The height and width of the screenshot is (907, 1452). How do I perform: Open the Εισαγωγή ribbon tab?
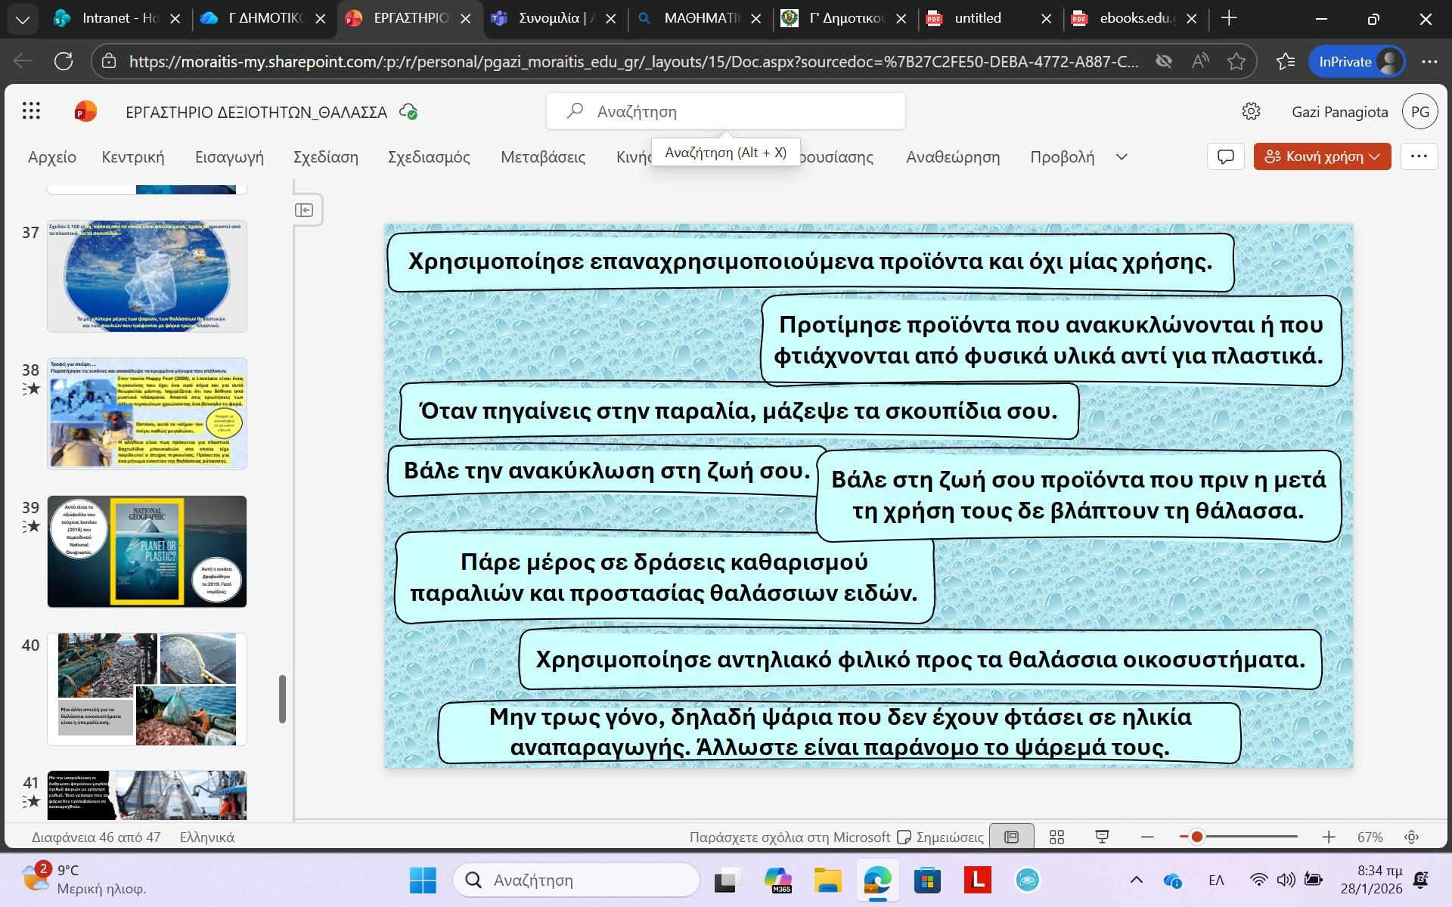click(x=229, y=157)
